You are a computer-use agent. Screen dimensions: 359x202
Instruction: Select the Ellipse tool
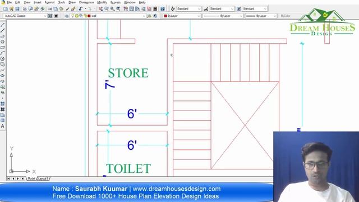pyautogui.click(x=2, y=76)
